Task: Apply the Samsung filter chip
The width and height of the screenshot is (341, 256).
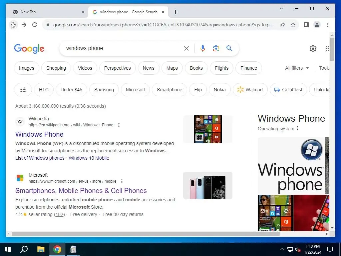Action: [x=104, y=90]
